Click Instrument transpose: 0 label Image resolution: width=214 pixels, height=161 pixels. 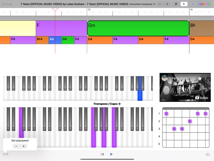[142, 4]
